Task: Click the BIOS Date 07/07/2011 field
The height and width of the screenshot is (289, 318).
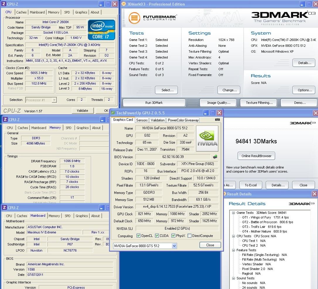Action: (x=70, y=275)
